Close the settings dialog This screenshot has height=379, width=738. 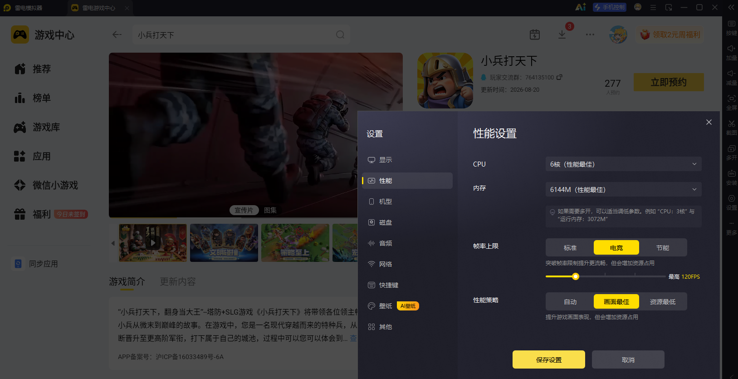point(709,122)
